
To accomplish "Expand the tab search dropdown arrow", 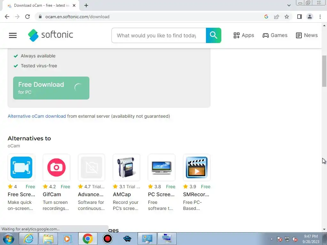I will pos(289,5).
